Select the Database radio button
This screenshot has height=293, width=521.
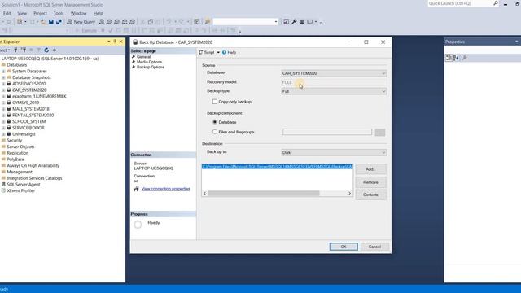215,122
